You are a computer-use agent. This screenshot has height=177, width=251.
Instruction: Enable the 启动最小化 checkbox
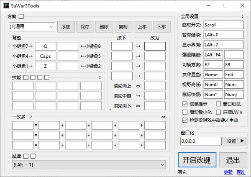pos(185,112)
